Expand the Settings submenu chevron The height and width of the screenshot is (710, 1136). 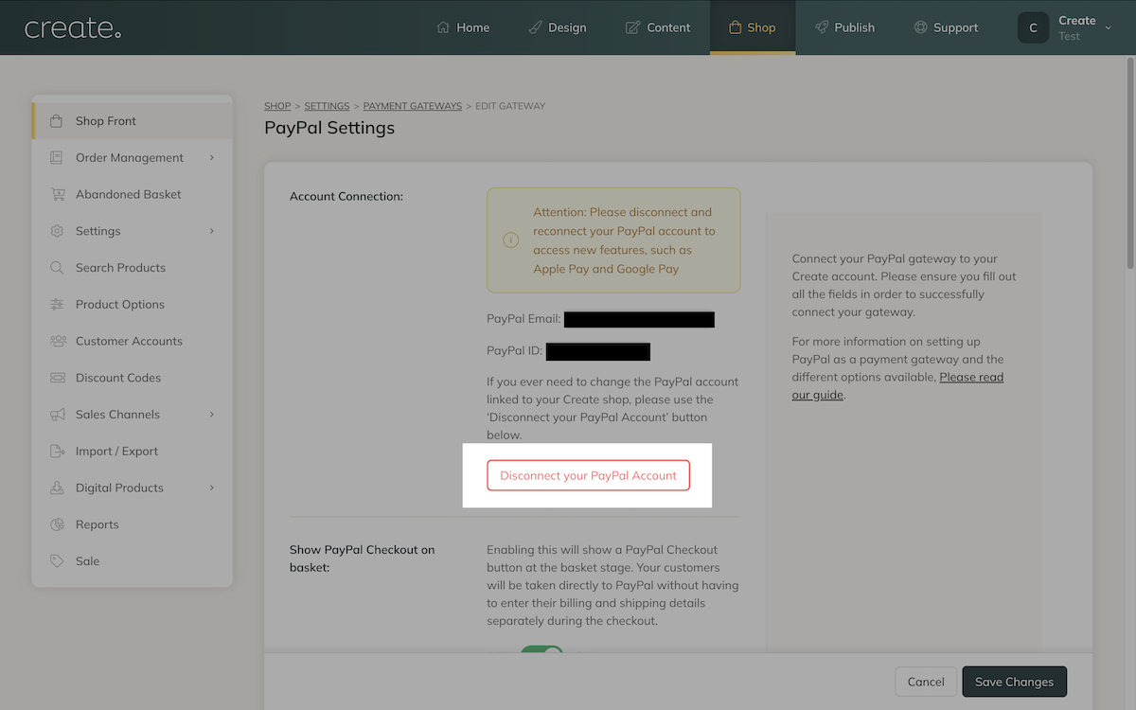212,231
